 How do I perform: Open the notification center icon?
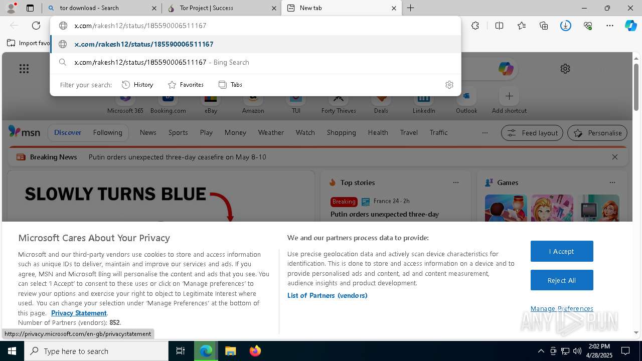click(x=625, y=351)
